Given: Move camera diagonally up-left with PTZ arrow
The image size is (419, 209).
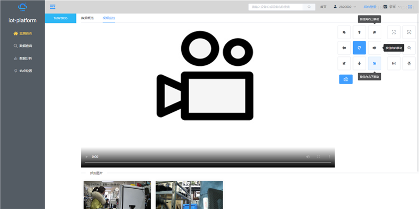Looking at the screenshot, I should pyautogui.click(x=344, y=32).
